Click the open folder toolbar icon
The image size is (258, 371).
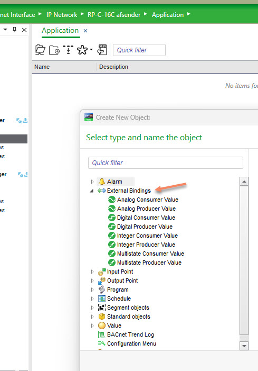pos(40,50)
